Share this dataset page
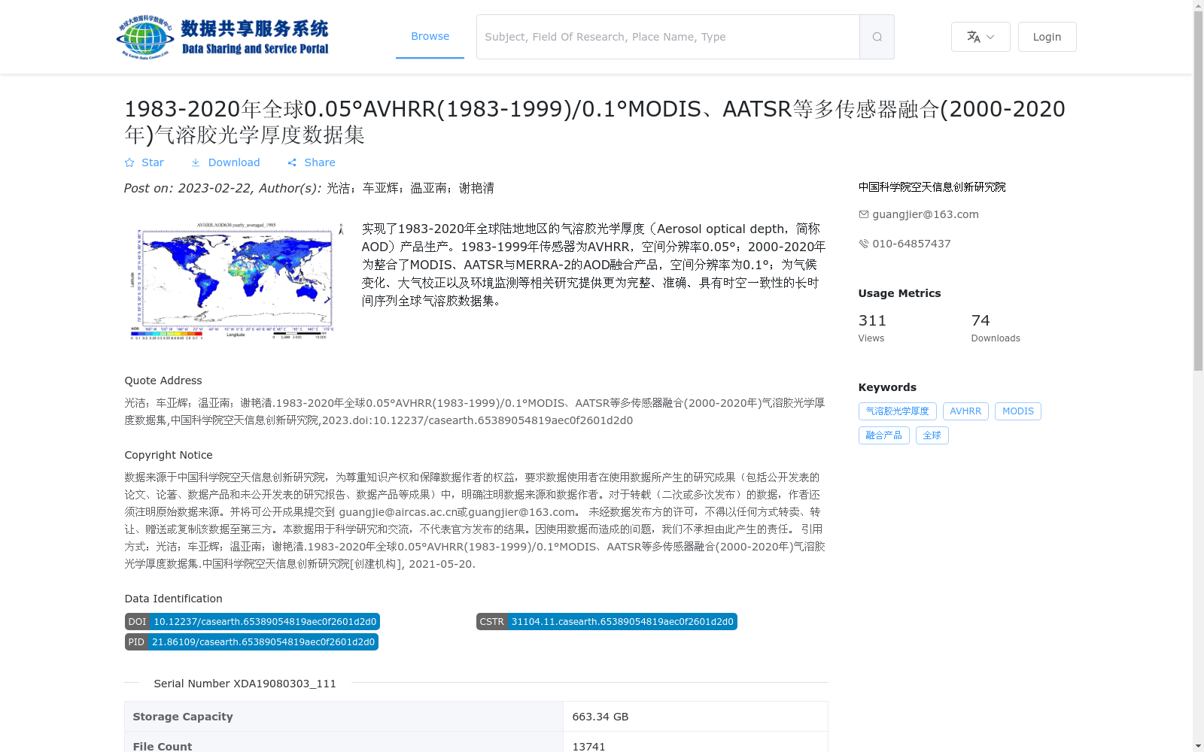Screen dimensions: 1204x752 [312, 162]
